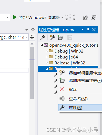This screenshot has width=102, height=135.
Task: Click the split editor window icon
Action: click(32, 37)
